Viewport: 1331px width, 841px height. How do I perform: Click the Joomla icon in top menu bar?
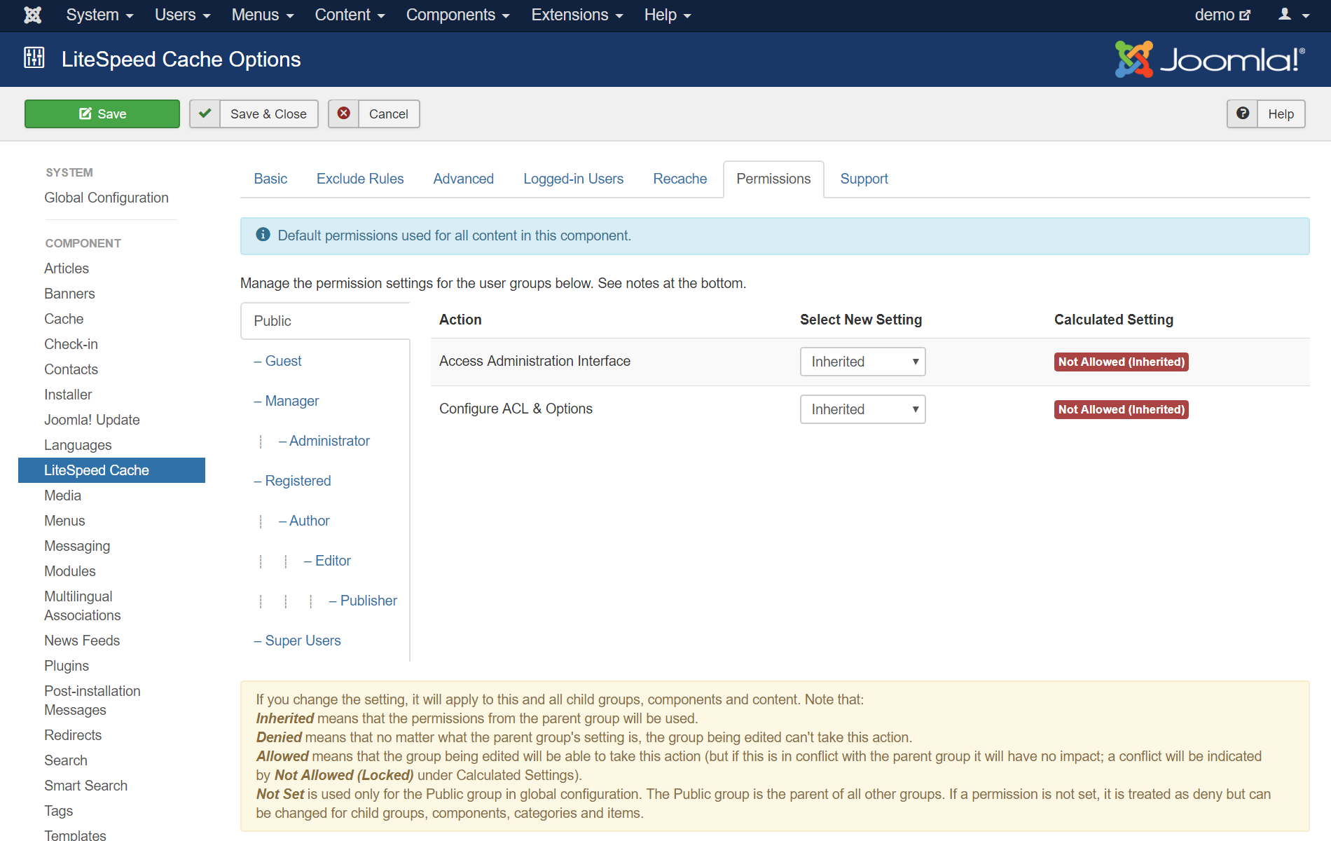pyautogui.click(x=33, y=15)
